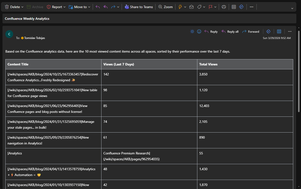Click the Print icon in the toolbar
Screen dimensions: 301x189
click(224, 7)
